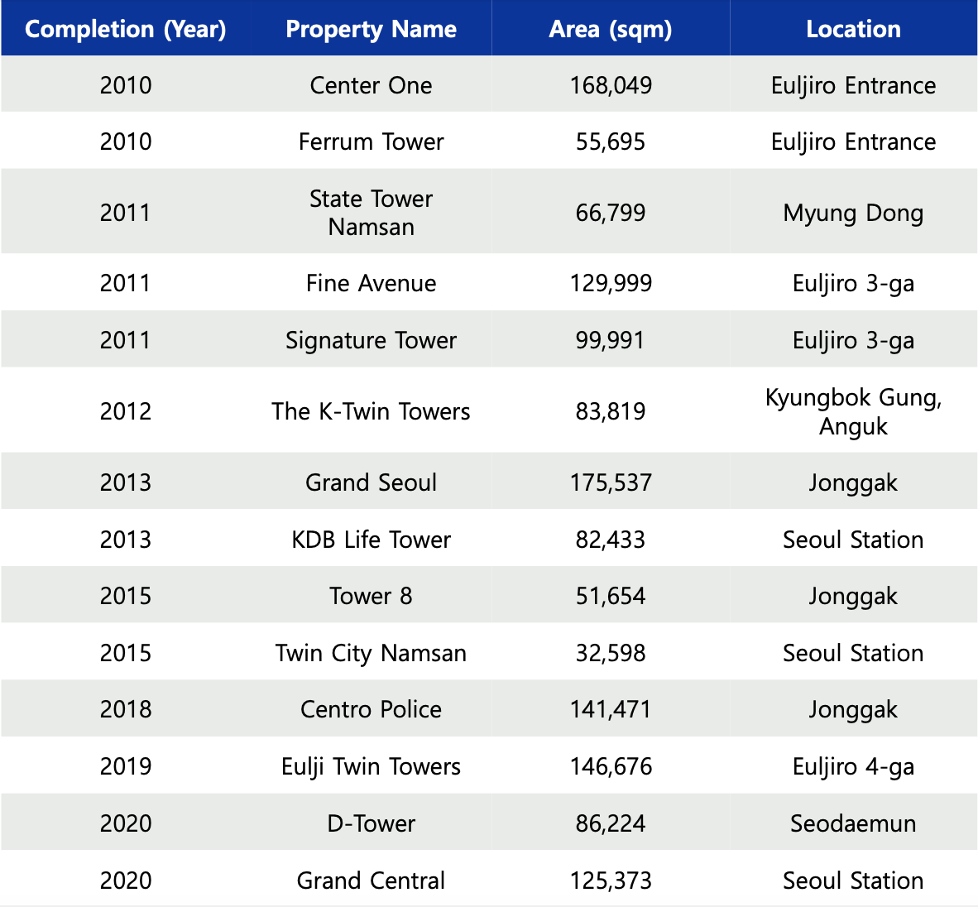This screenshot has width=978, height=907.
Task: Click the area value 168,049
Action: point(611,85)
